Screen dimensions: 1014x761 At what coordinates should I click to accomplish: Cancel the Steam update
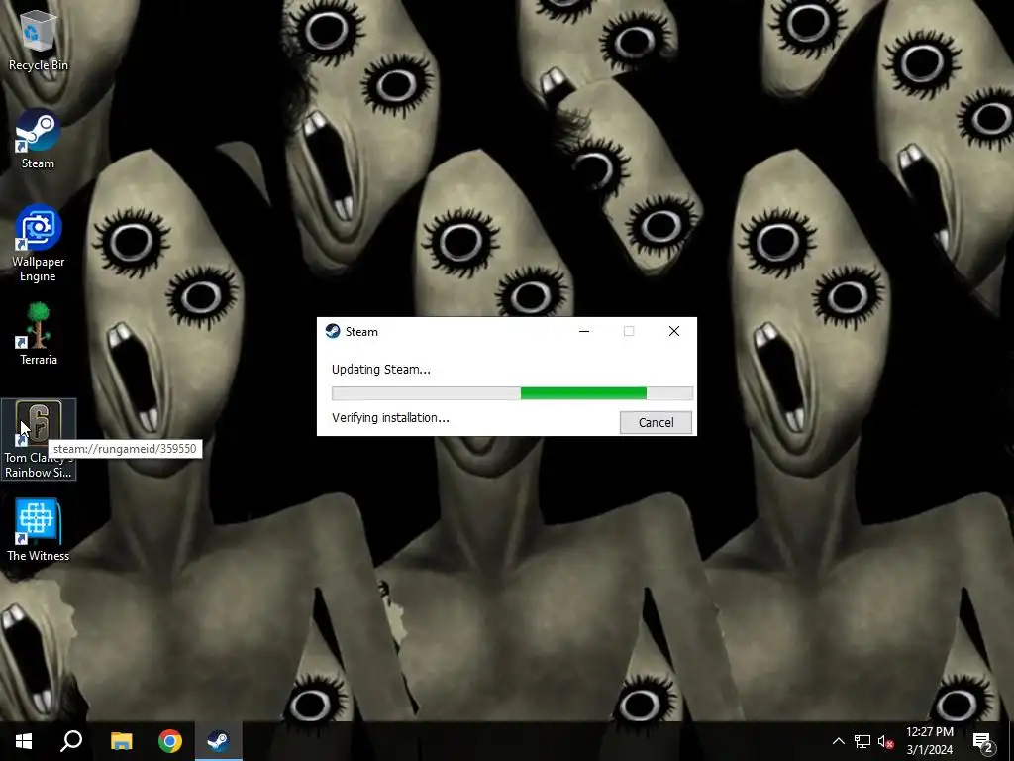(x=656, y=422)
